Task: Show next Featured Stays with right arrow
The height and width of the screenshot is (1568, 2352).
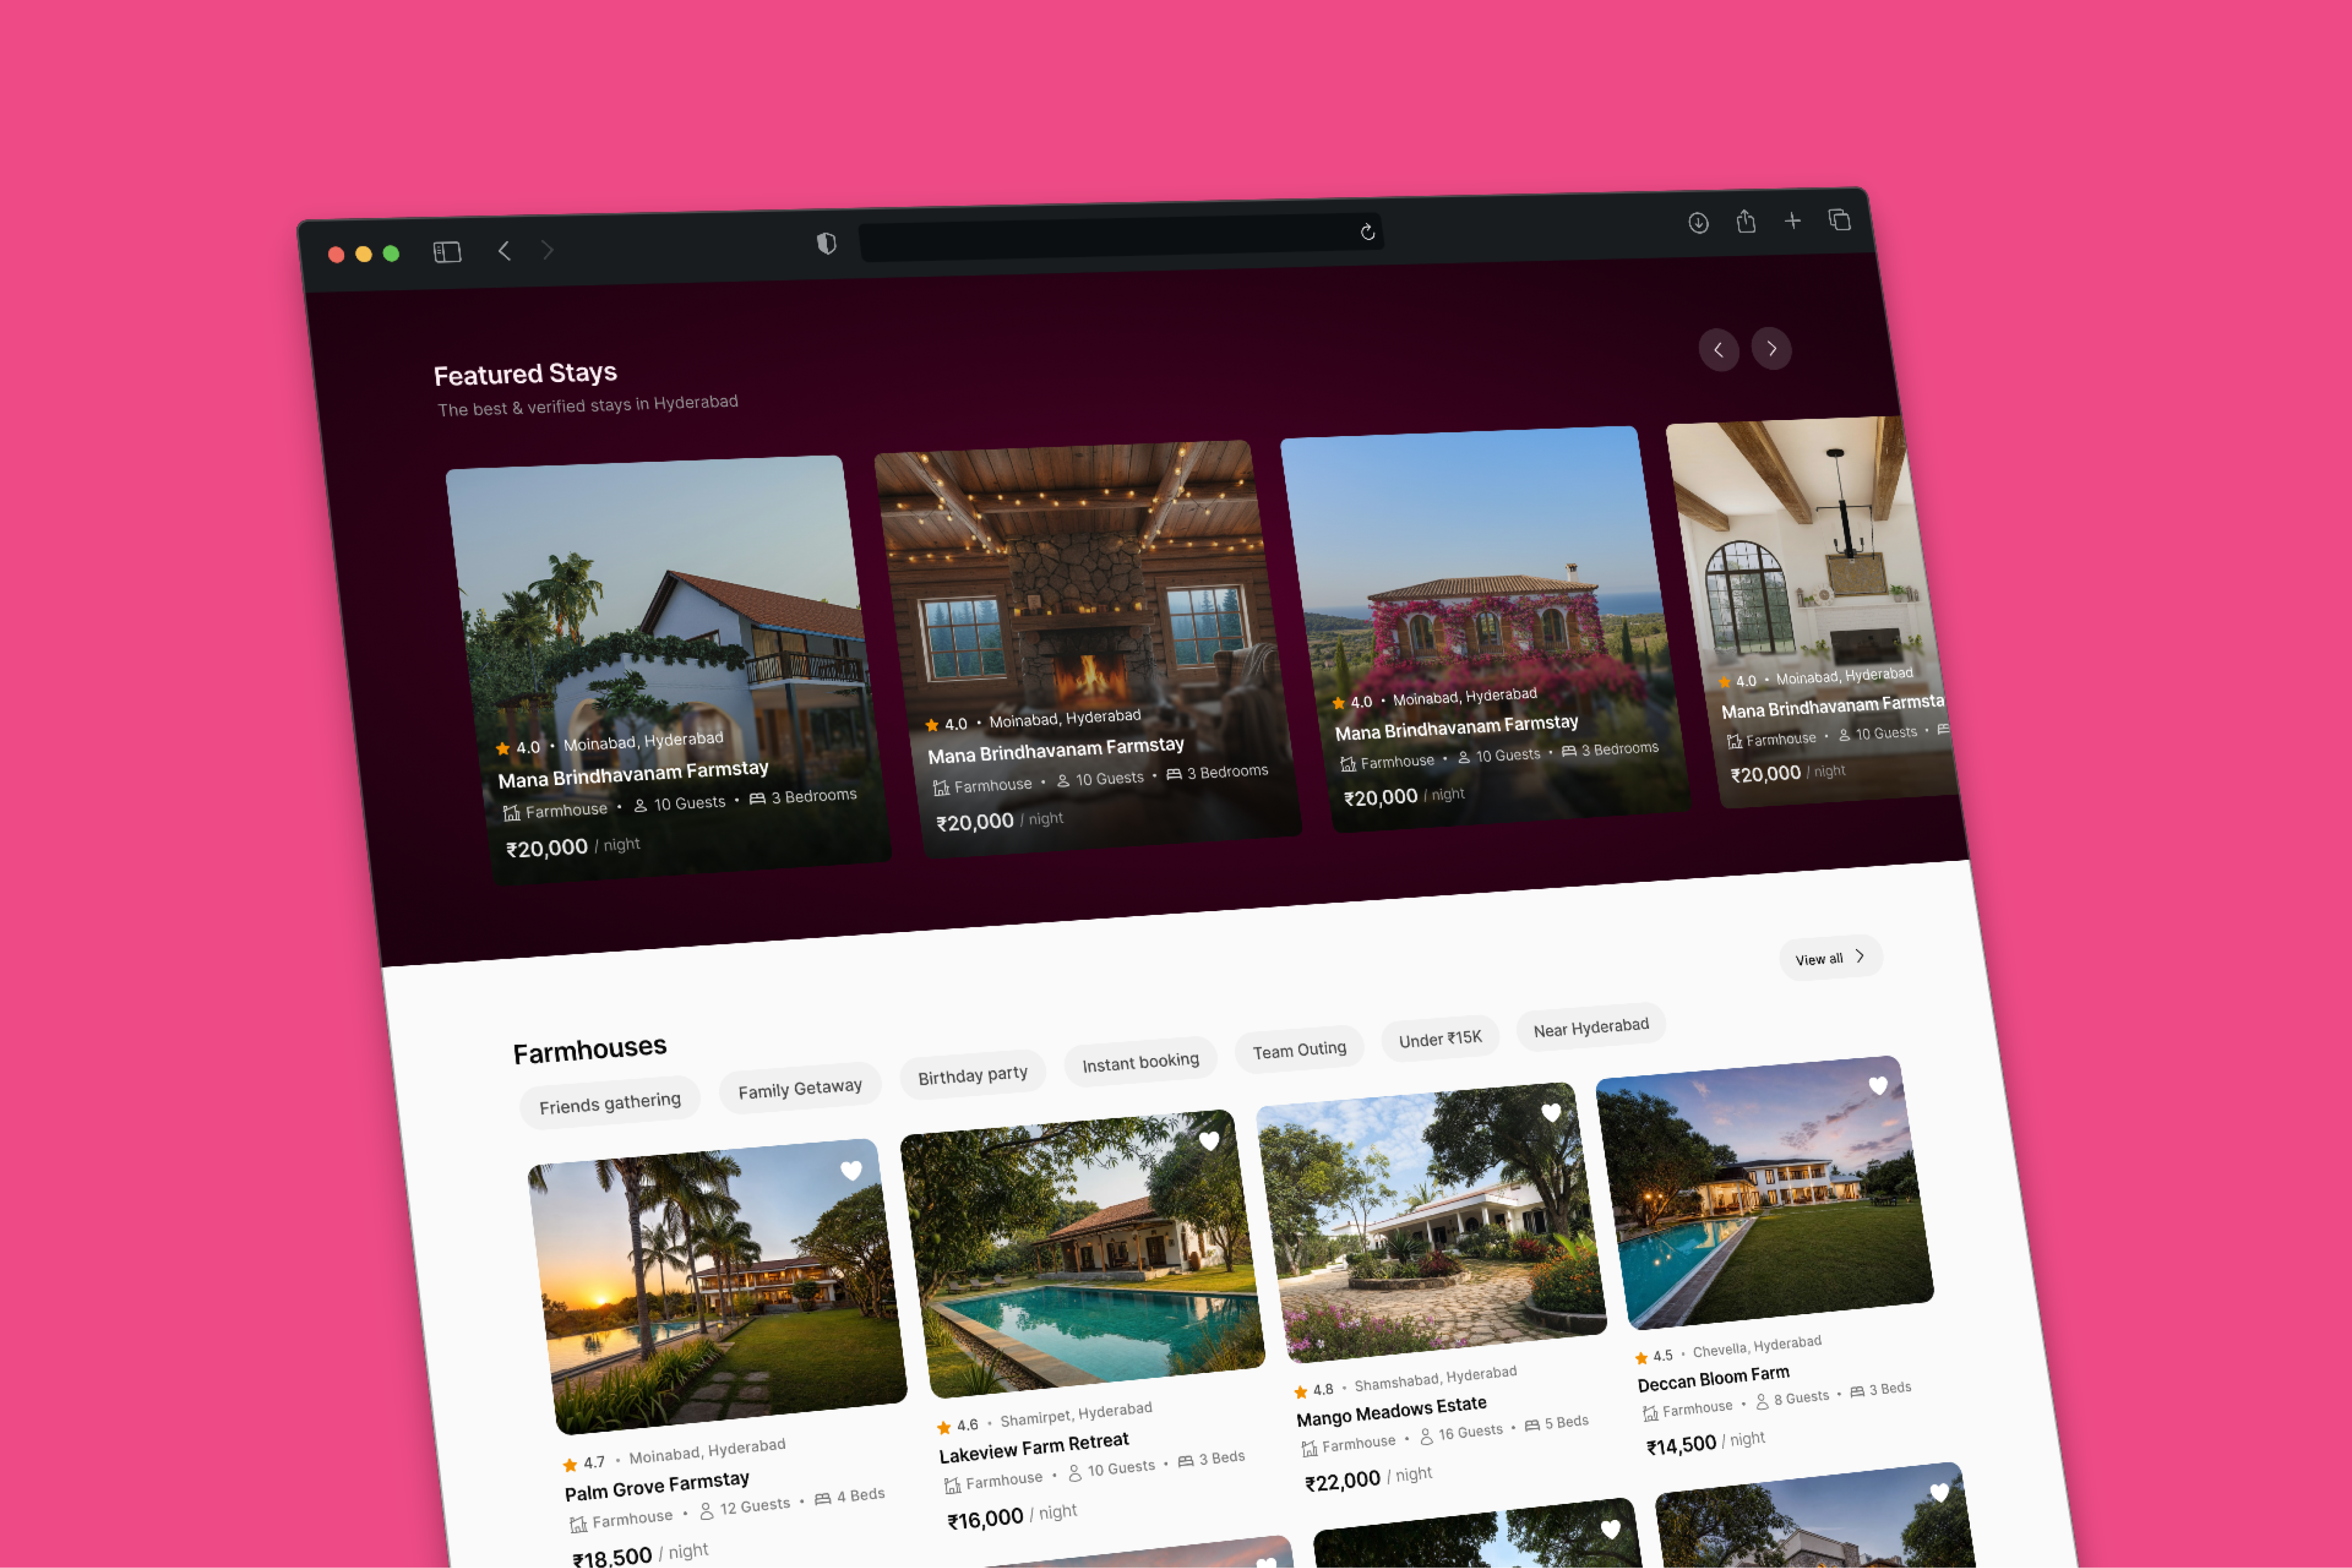Action: coord(1771,348)
